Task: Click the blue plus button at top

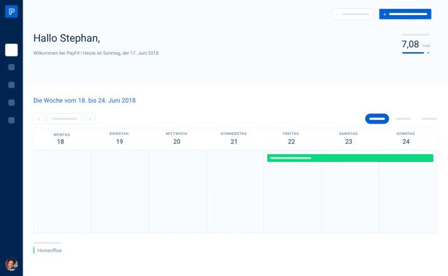Action: (x=405, y=14)
